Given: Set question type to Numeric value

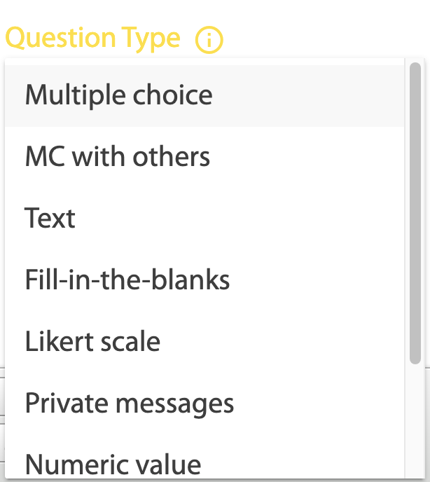Looking at the screenshot, I should click(204, 458).
